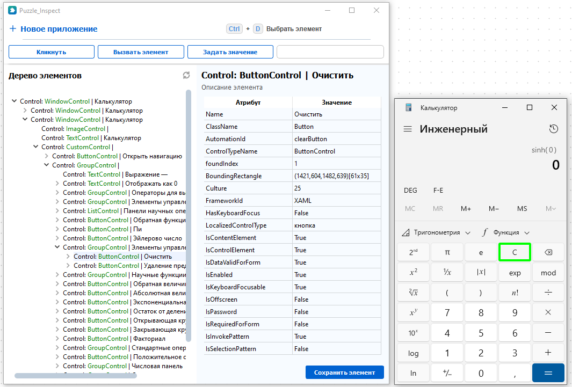Open Calculator navigation hamburger menu

point(408,129)
